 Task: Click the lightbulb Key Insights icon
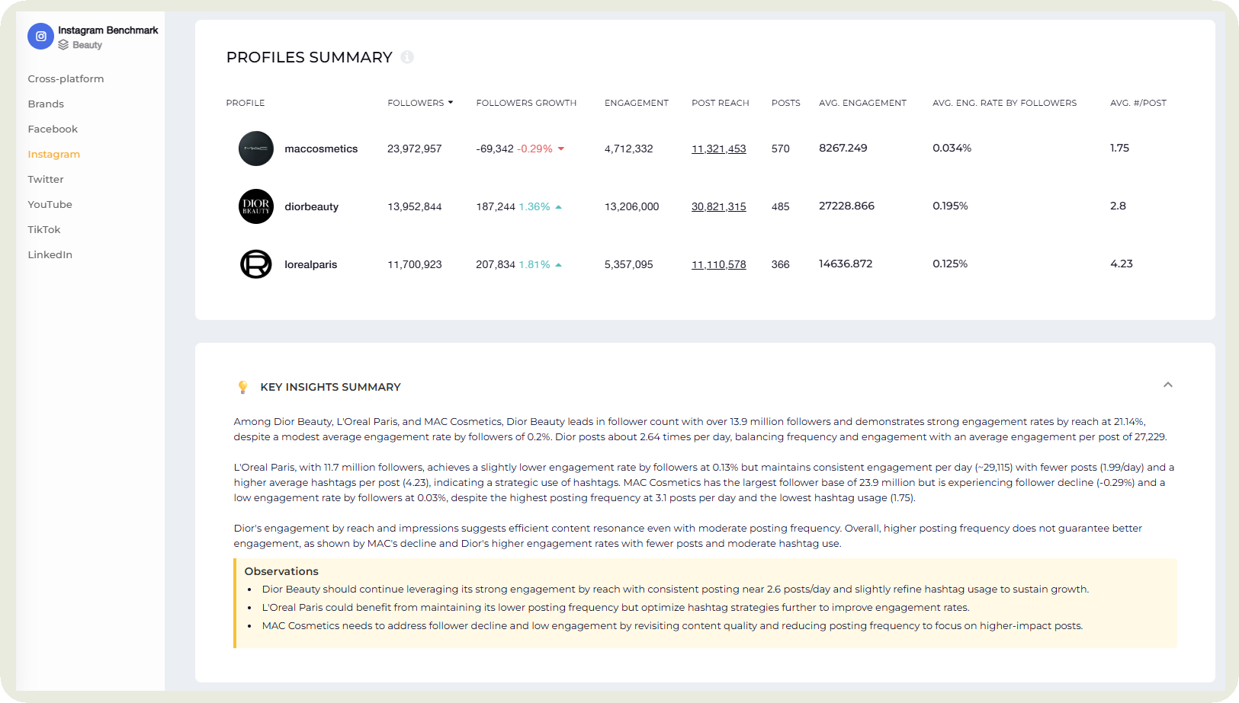(243, 387)
